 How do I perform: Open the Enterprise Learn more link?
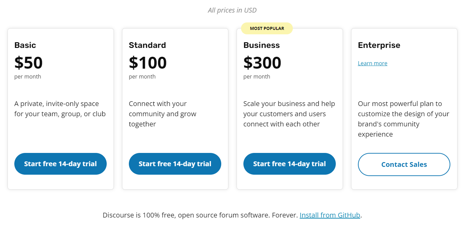pyautogui.click(x=372, y=63)
